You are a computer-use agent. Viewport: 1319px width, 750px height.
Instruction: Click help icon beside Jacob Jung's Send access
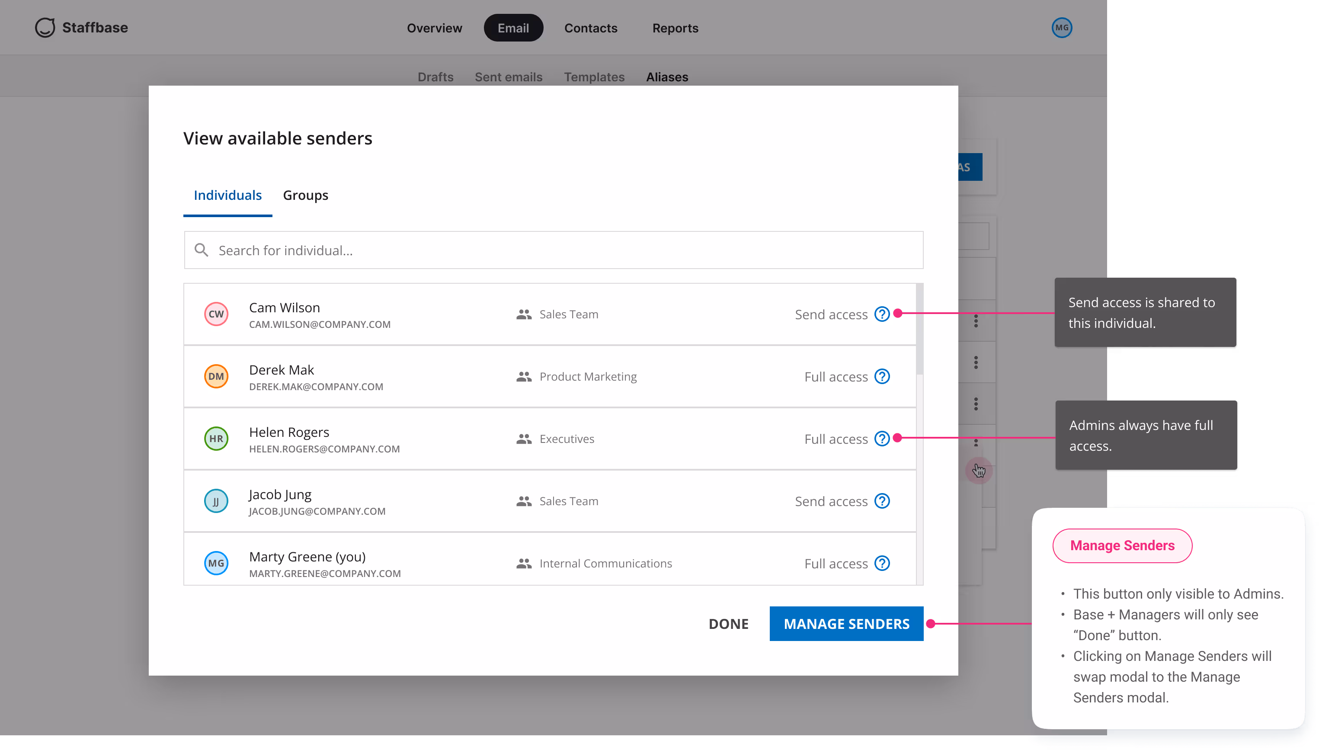pos(882,501)
